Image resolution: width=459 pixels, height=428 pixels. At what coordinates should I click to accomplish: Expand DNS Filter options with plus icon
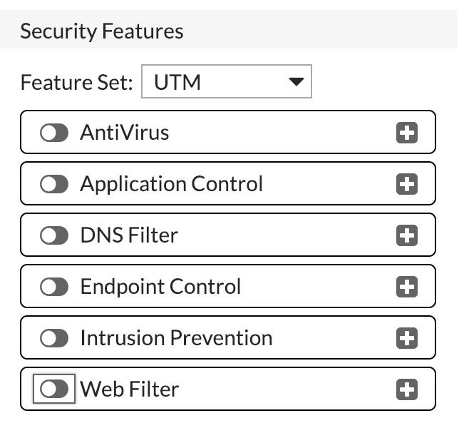click(406, 235)
